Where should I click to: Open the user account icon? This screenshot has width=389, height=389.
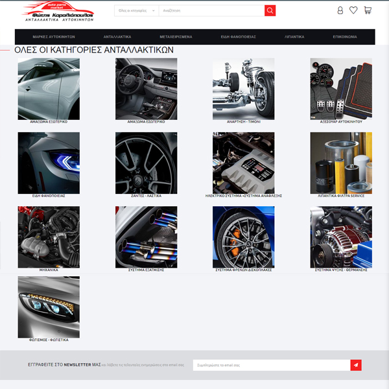coord(340,10)
